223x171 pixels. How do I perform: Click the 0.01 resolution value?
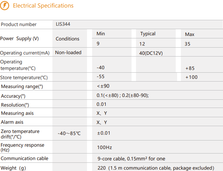[x=101, y=104]
